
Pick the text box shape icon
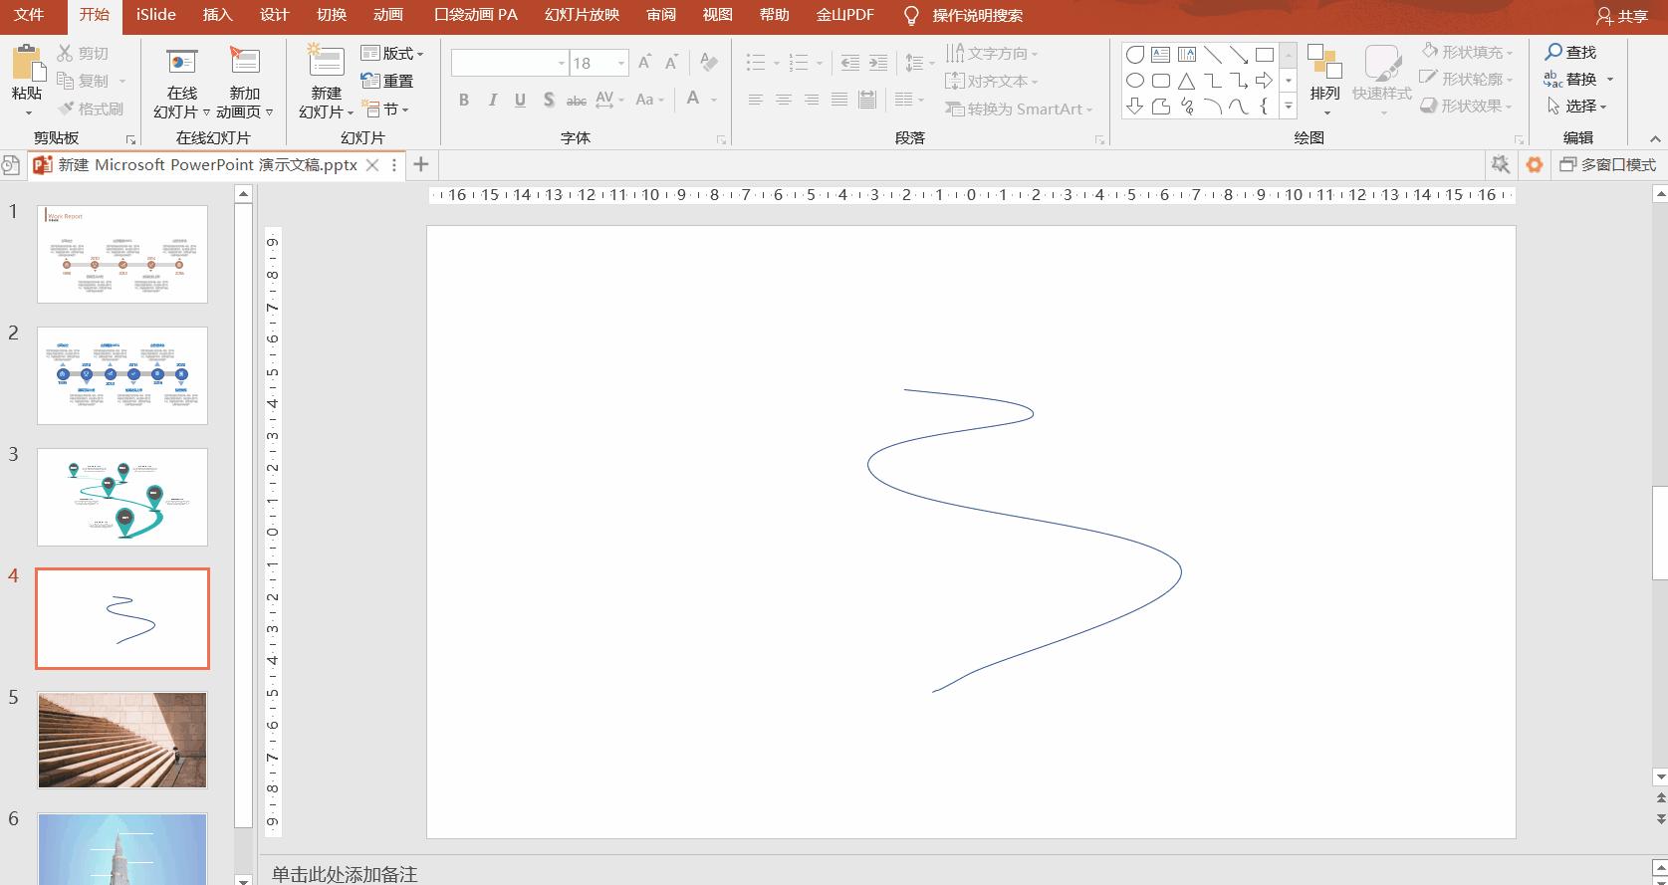click(1160, 55)
